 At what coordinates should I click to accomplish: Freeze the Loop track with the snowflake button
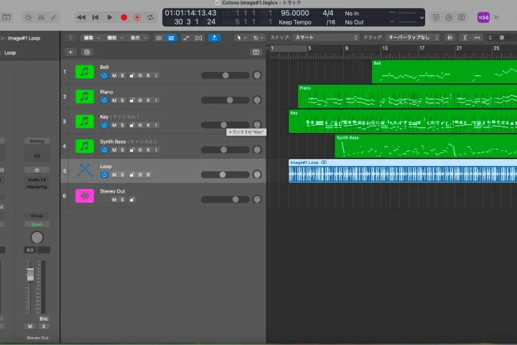tap(140, 175)
